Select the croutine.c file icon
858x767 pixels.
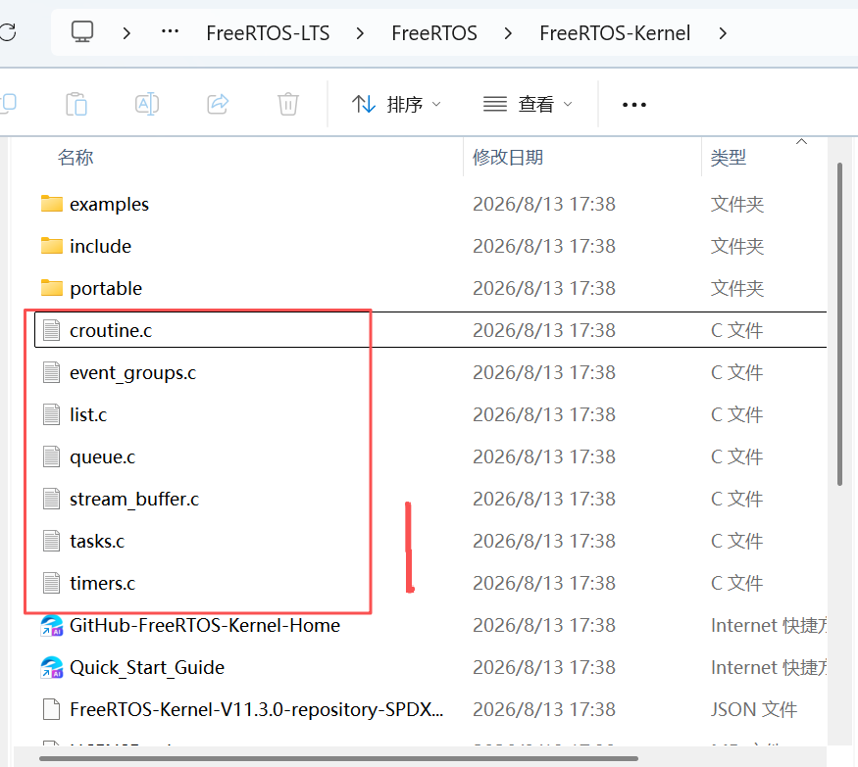[51, 330]
